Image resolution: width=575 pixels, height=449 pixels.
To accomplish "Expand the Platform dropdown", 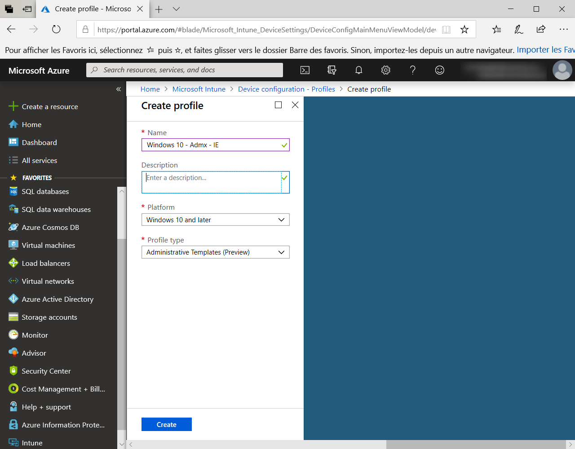I will [216, 220].
